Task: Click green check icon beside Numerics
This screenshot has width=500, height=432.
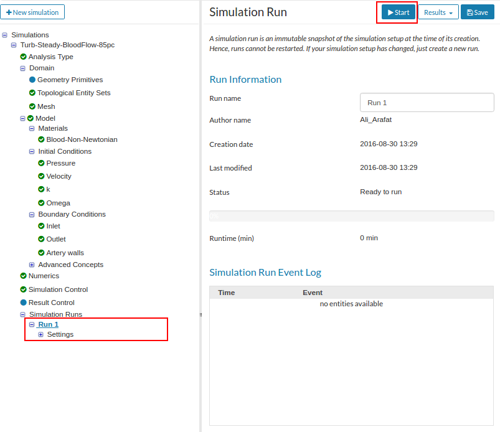Action: point(23,276)
